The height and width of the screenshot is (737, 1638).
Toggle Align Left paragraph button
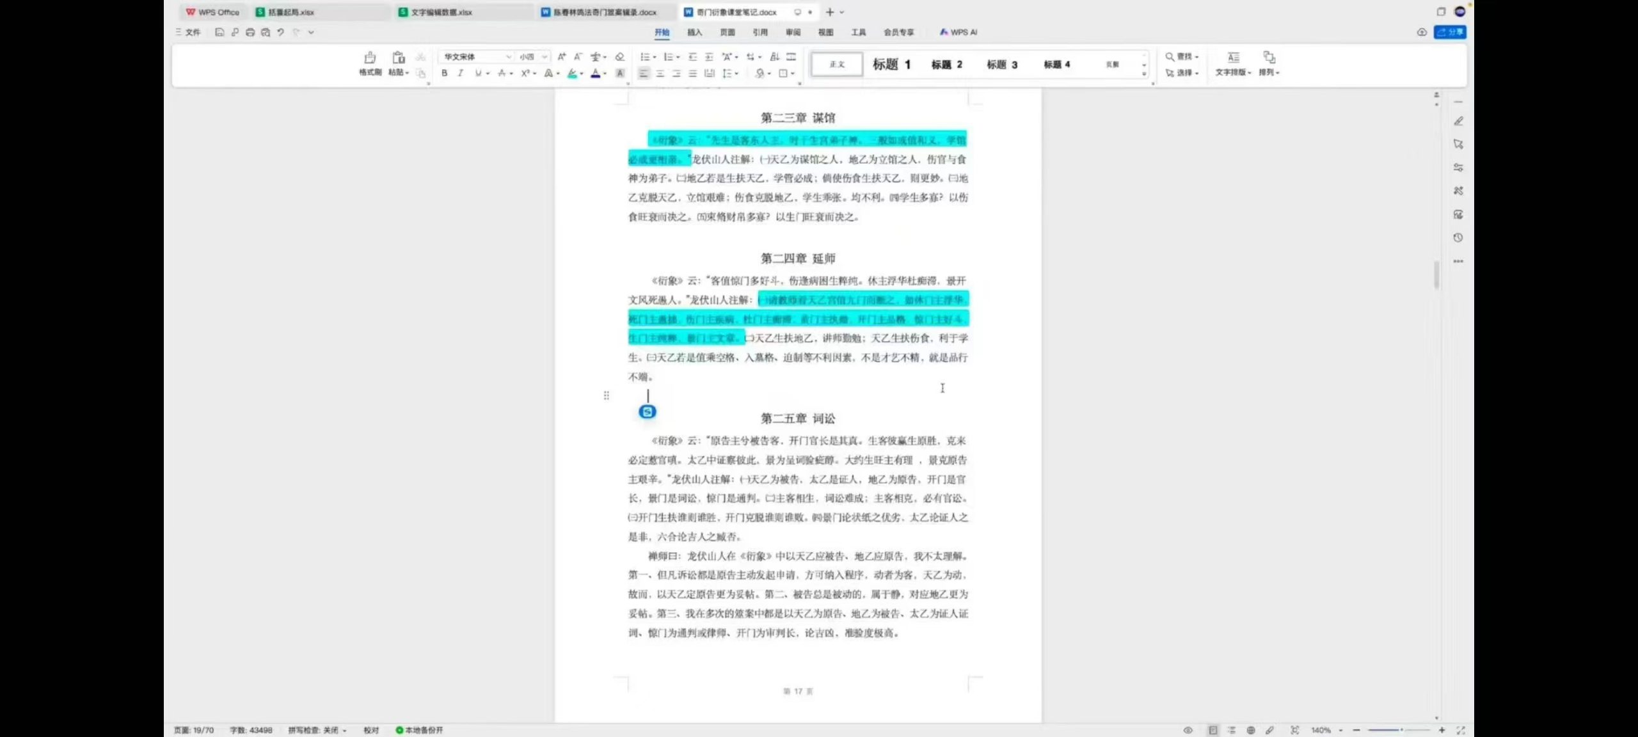643,74
